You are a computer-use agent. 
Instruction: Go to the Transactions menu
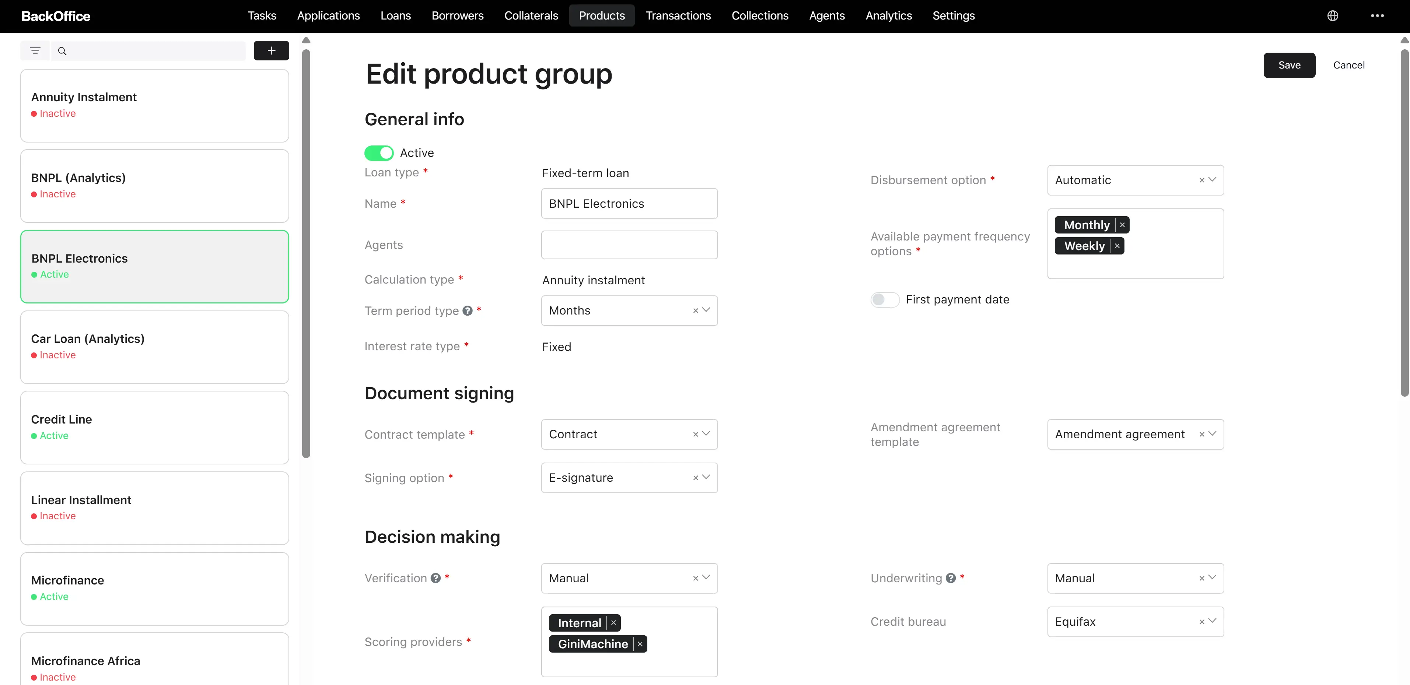(x=678, y=16)
